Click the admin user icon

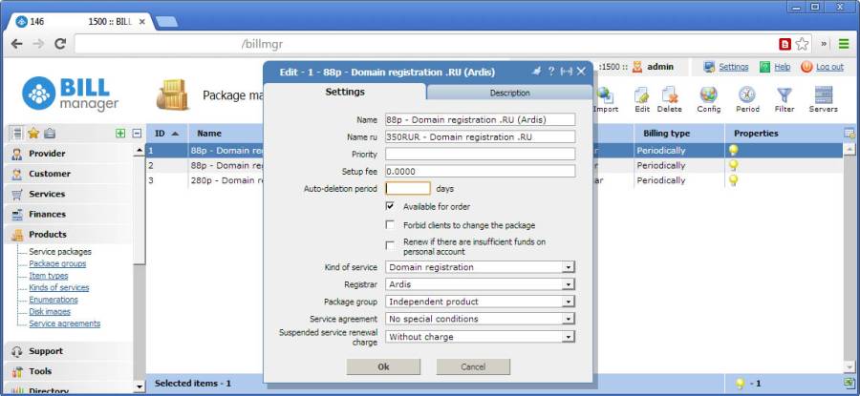pyautogui.click(x=636, y=67)
